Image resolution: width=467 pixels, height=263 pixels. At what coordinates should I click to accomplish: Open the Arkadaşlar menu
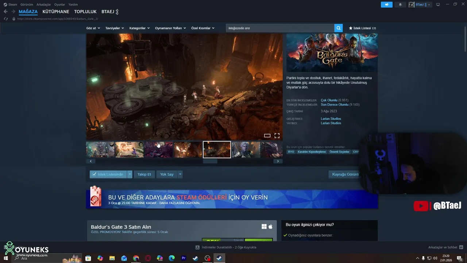[44, 4]
